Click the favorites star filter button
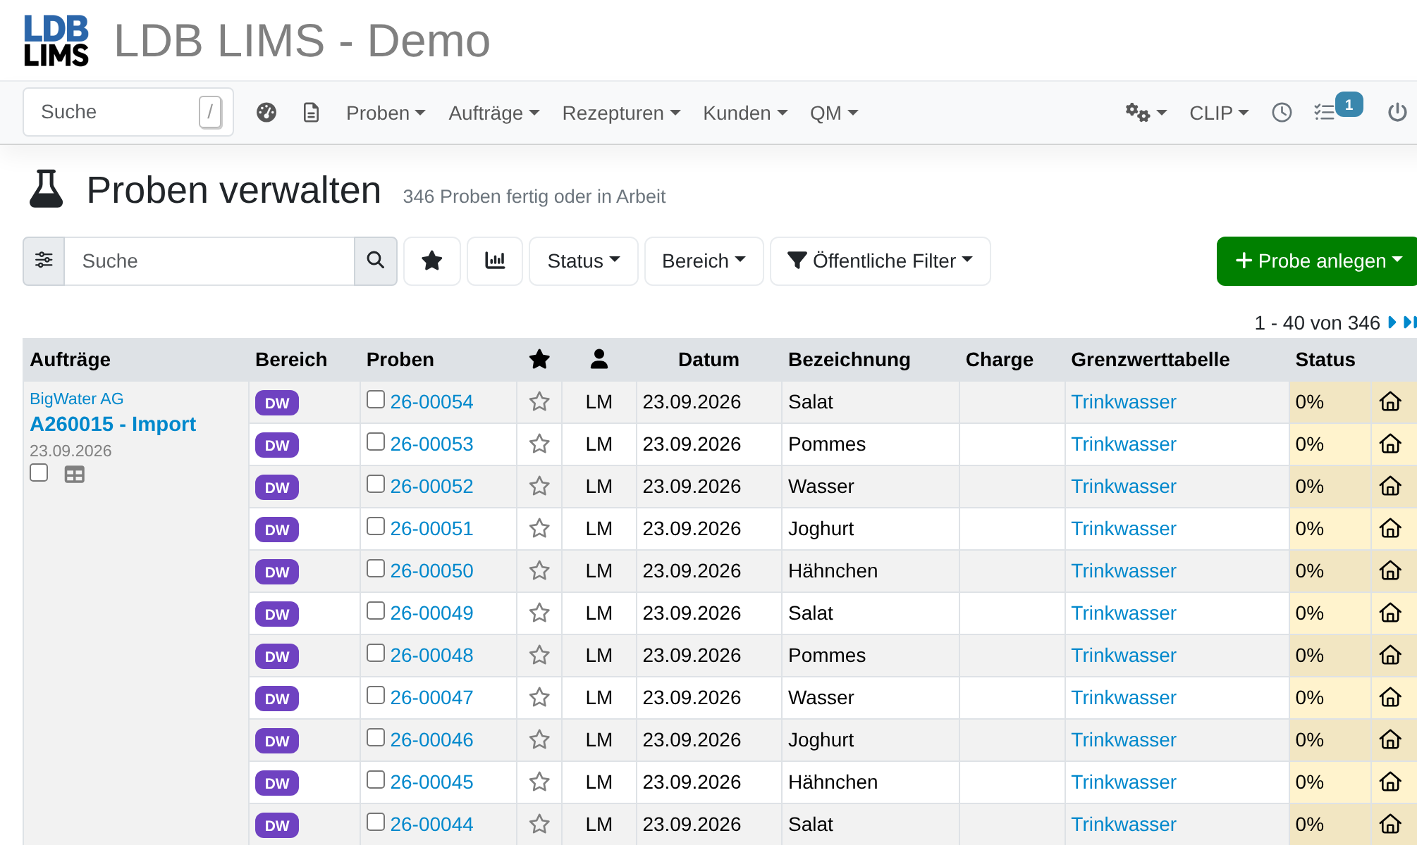Image resolution: width=1417 pixels, height=845 pixels. (432, 261)
